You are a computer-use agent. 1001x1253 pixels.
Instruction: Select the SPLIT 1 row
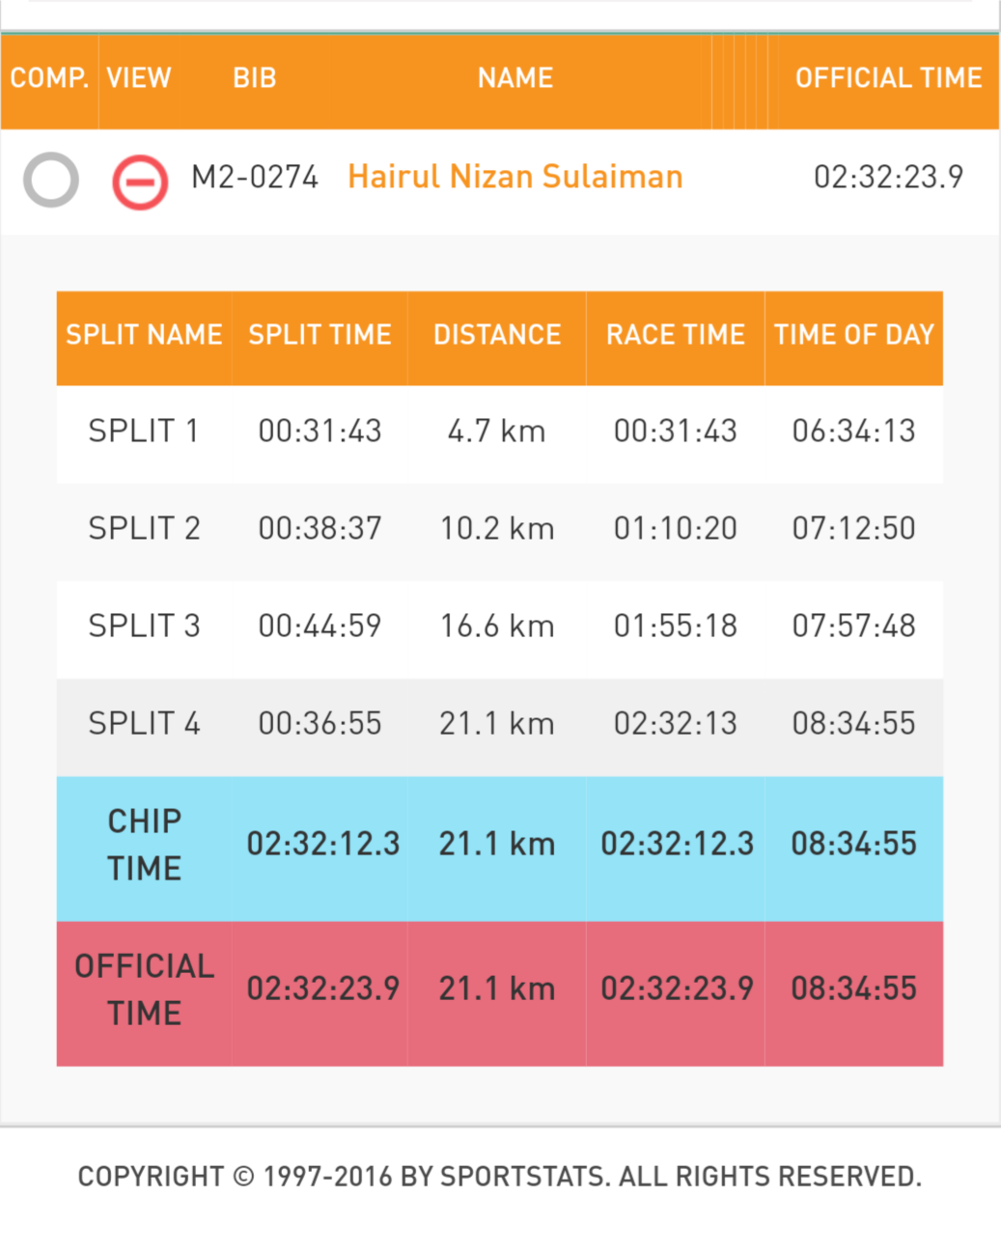point(500,431)
